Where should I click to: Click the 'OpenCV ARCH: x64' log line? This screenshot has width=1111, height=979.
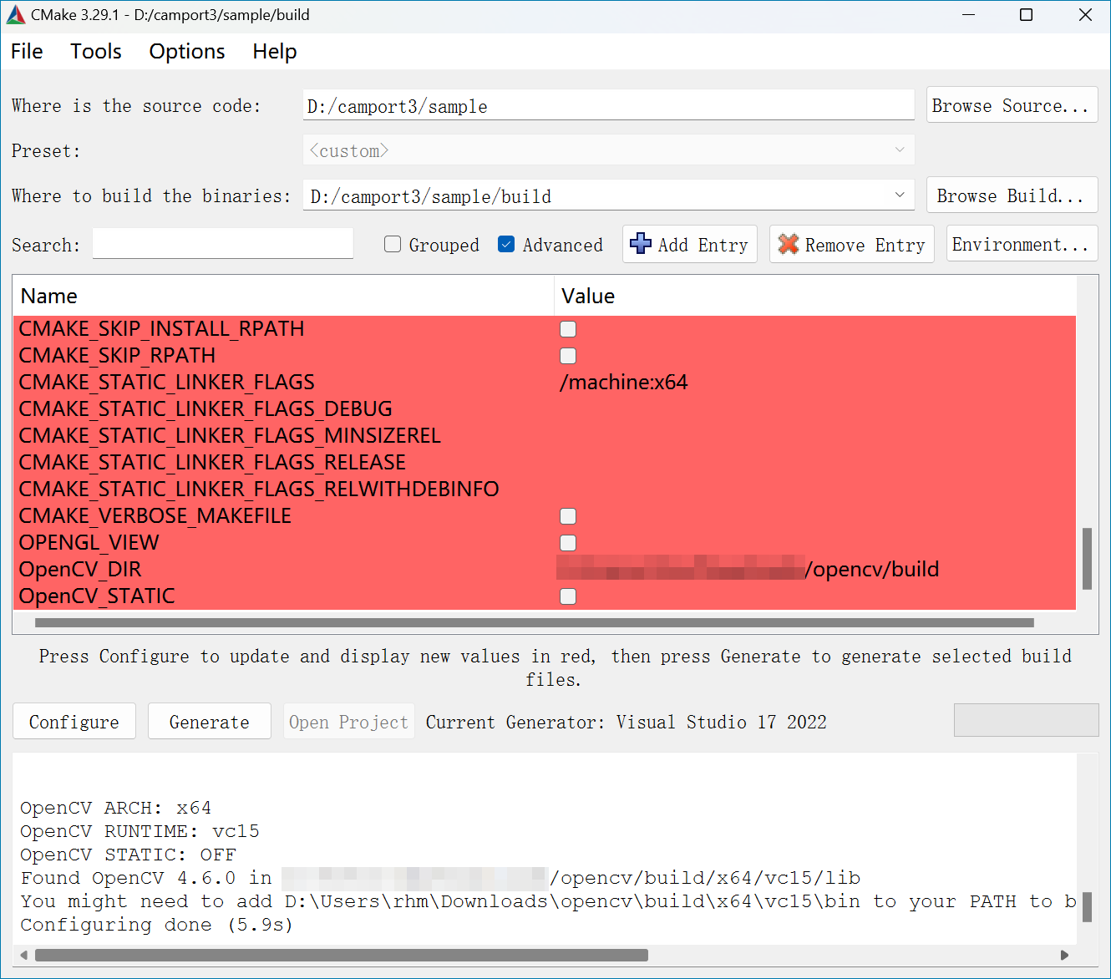[x=116, y=808]
